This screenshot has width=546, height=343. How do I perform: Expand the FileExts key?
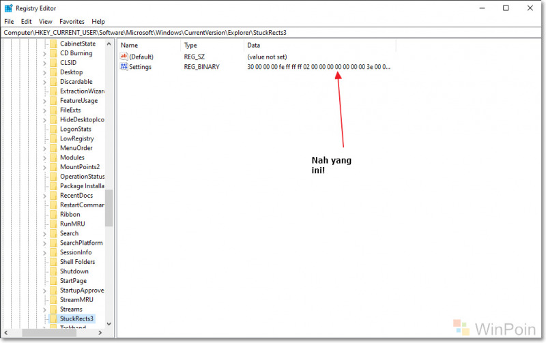click(44, 110)
